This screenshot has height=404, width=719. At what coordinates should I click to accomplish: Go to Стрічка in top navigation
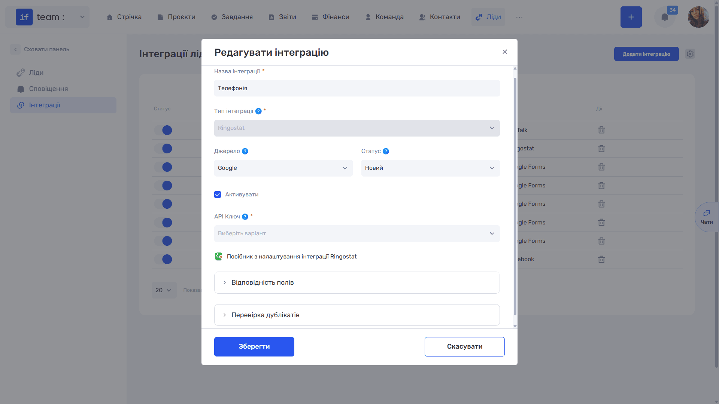click(x=124, y=17)
